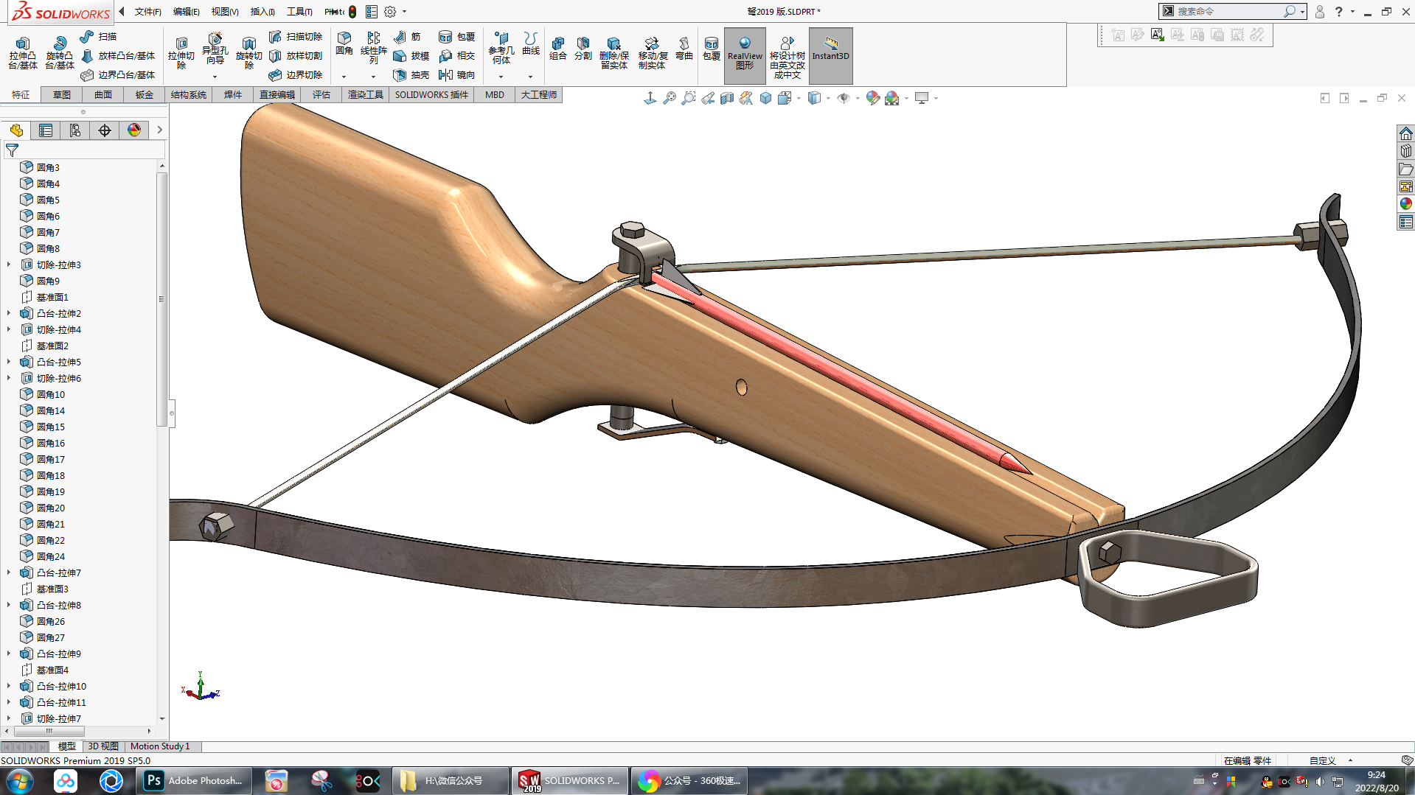Select the 扫描 sweep tool
The width and height of the screenshot is (1415, 795).
click(x=99, y=36)
